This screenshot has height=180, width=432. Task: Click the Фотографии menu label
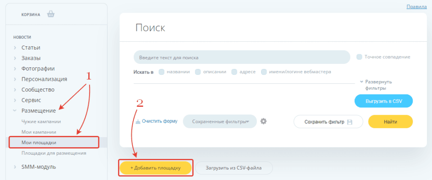pos(38,69)
